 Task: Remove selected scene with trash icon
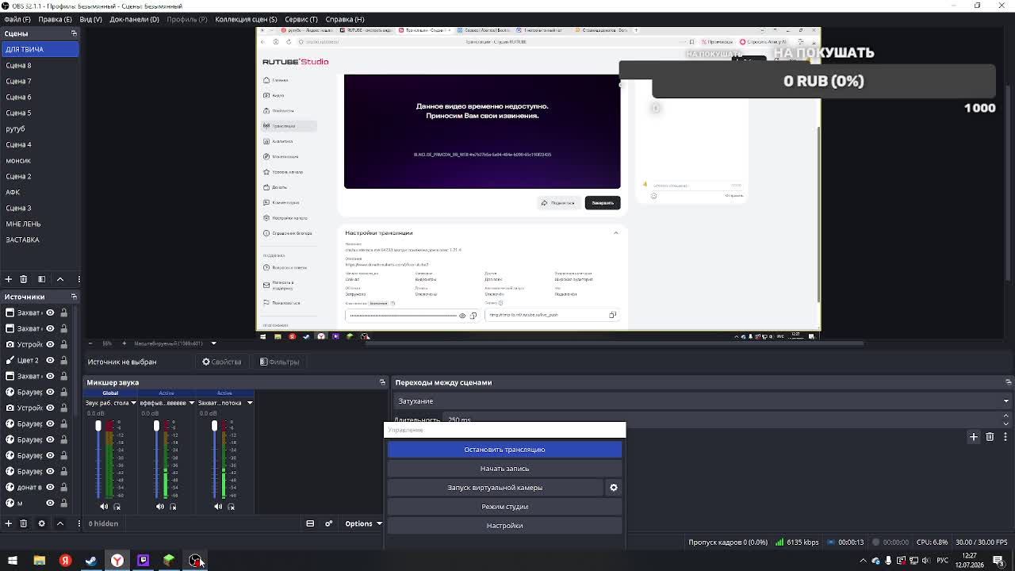tap(23, 279)
